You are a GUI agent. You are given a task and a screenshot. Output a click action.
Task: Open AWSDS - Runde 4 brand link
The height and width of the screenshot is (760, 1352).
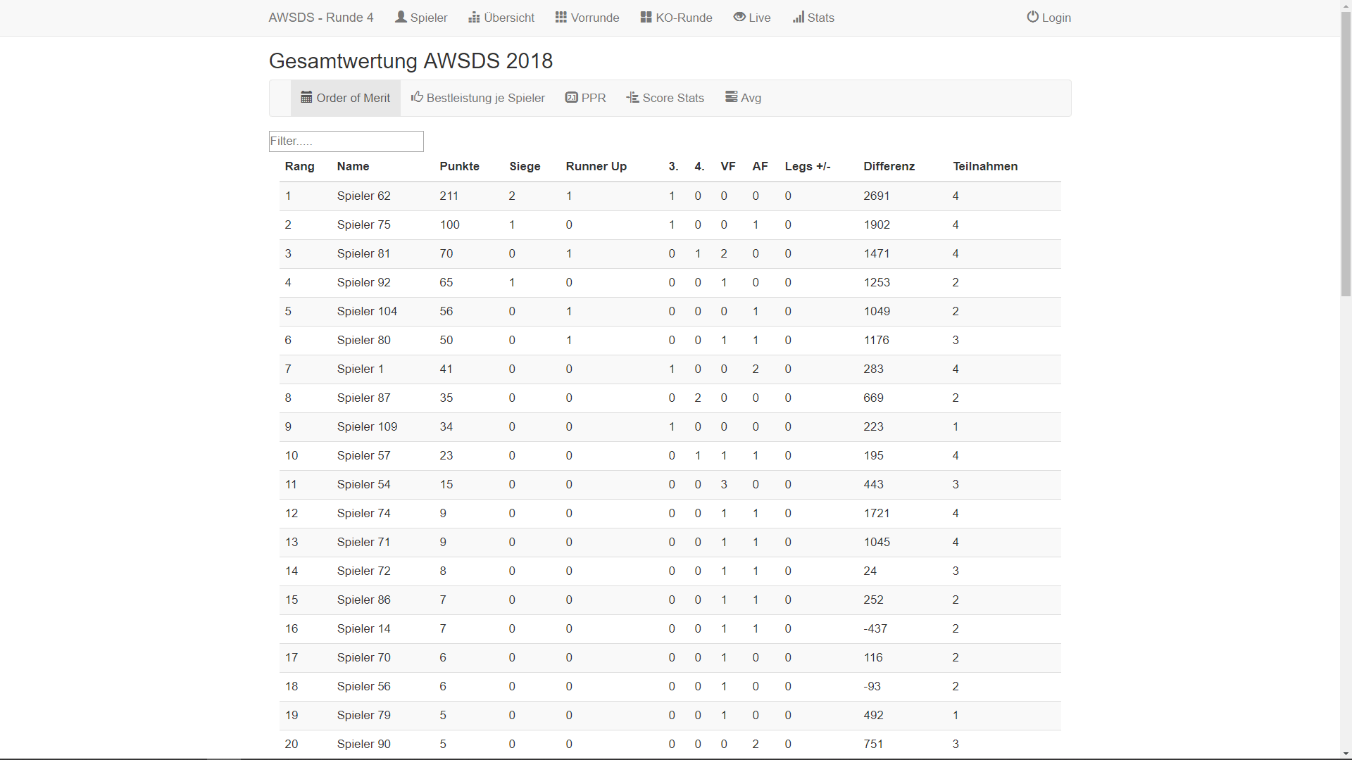[320, 18]
